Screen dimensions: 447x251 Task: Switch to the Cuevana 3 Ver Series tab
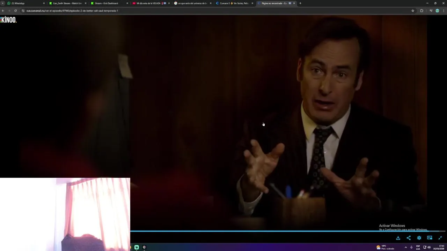click(x=234, y=3)
